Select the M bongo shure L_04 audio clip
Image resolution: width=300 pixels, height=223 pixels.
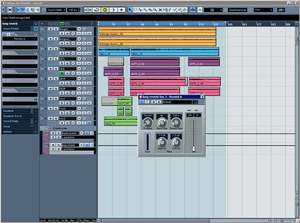point(157,32)
